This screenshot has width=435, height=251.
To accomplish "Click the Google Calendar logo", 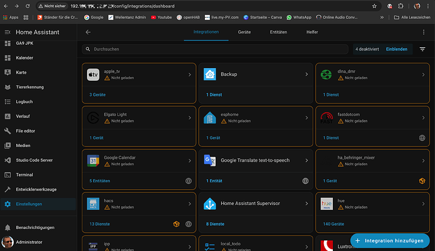I will click(x=93, y=161).
